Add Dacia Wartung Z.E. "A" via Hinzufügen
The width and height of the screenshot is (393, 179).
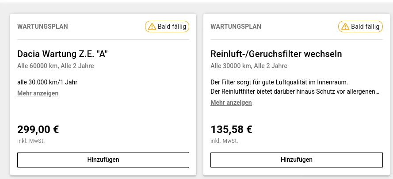coord(103,160)
